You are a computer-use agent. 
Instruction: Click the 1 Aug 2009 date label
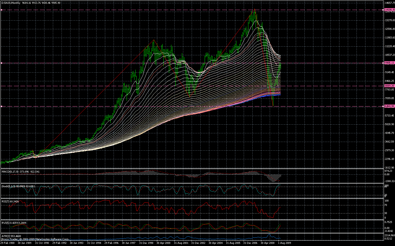[x=284, y=243]
